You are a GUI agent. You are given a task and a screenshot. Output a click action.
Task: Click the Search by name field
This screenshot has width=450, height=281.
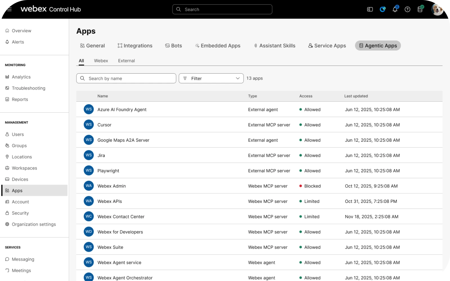click(x=126, y=78)
